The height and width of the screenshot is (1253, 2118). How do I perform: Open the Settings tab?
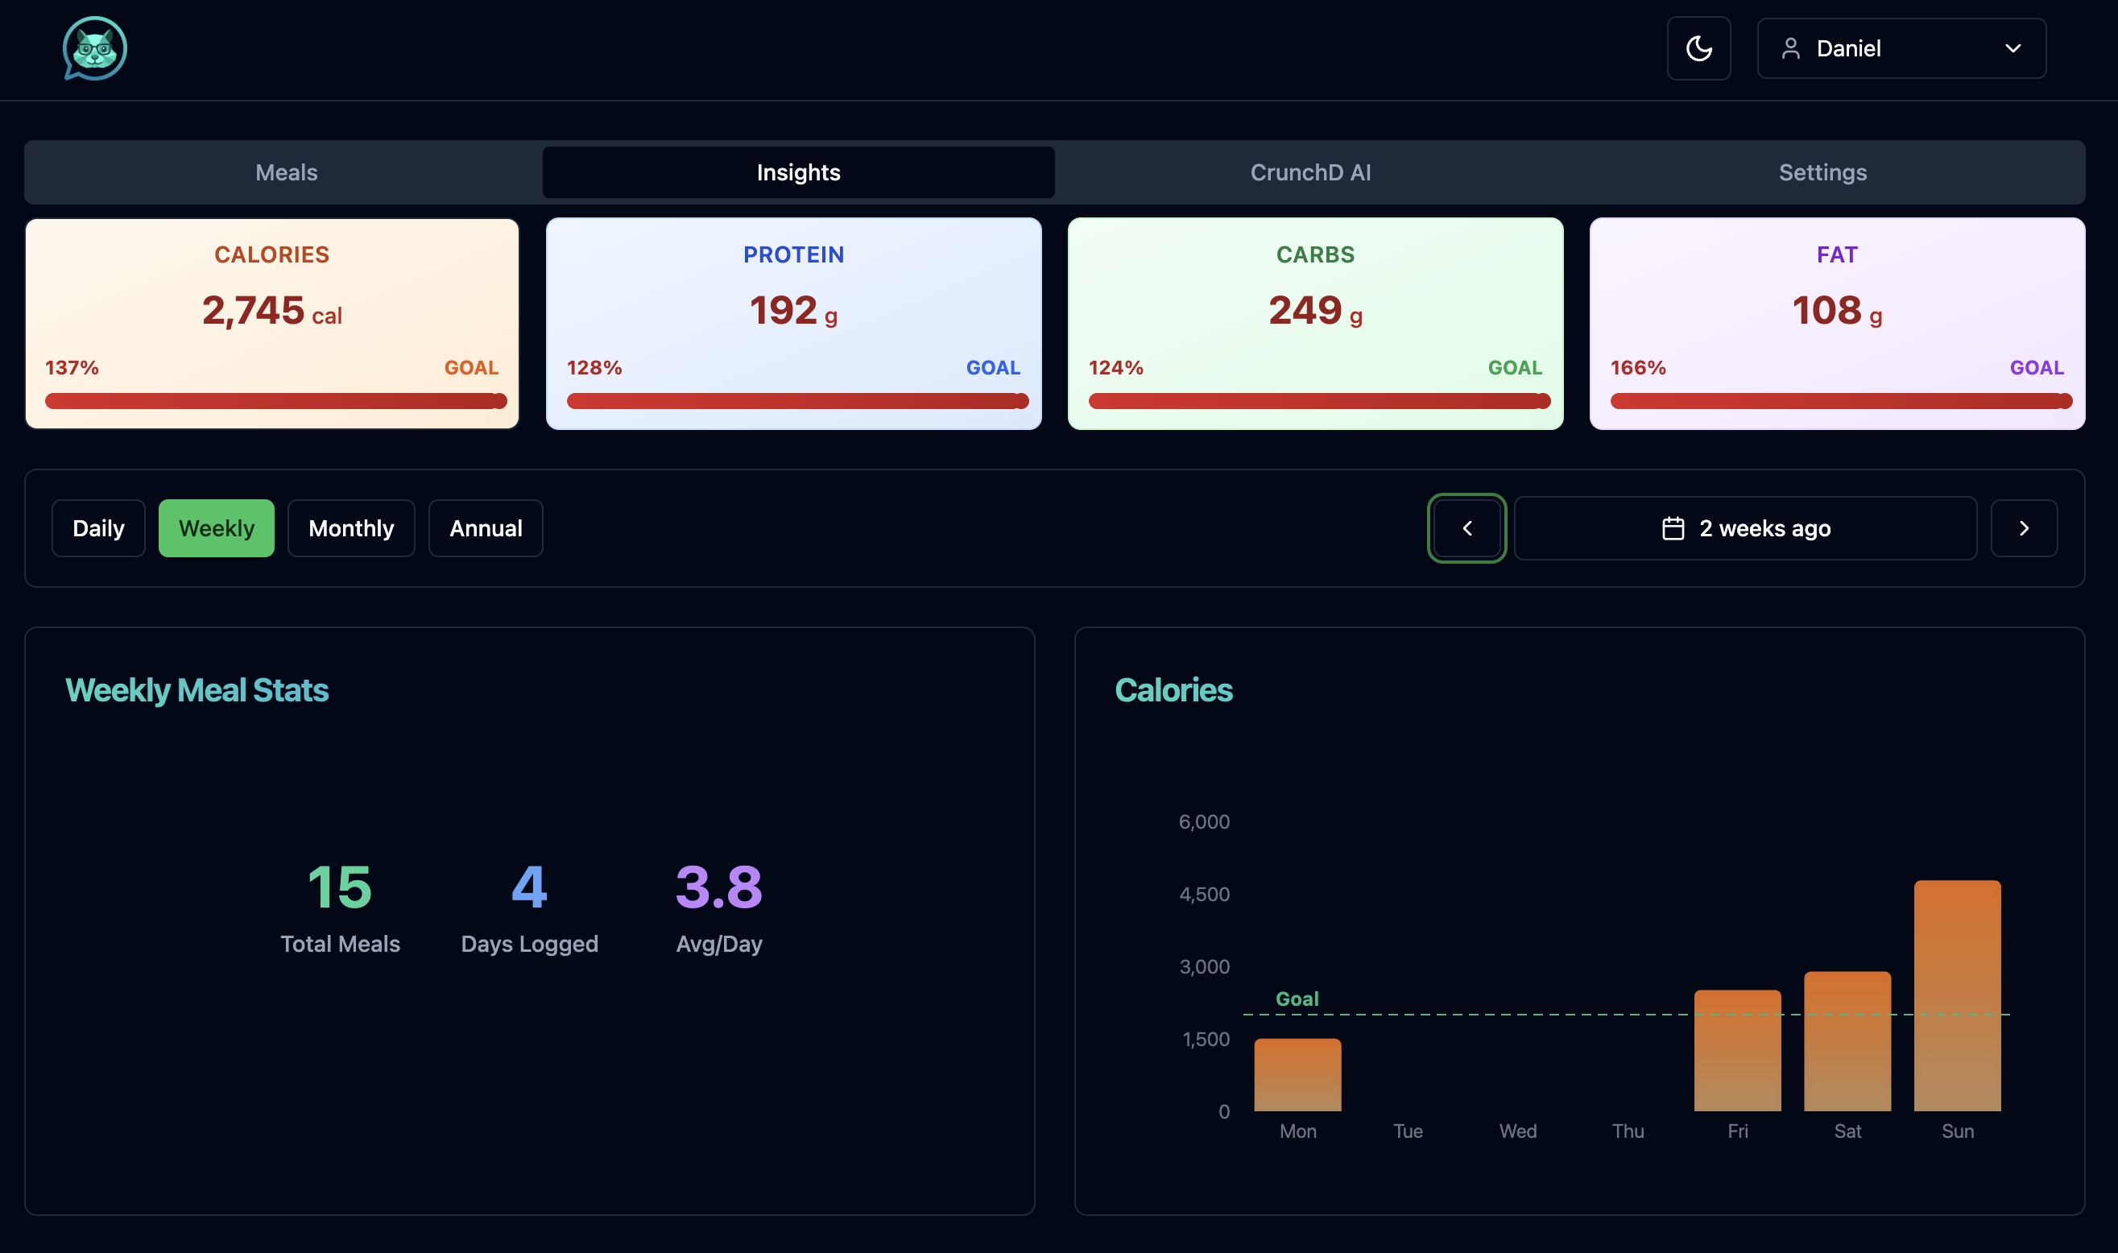1822,172
